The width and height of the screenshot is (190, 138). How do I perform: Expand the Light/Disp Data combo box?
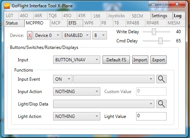tap(104, 104)
